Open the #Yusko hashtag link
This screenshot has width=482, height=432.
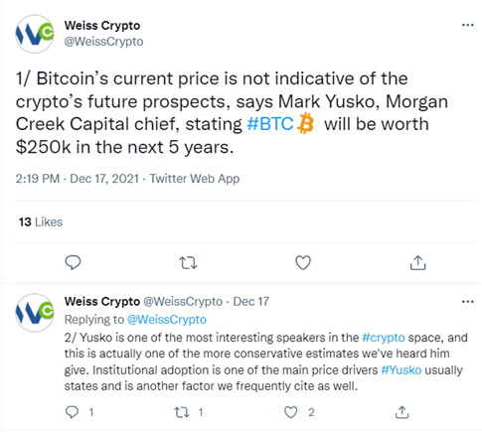[402, 369]
